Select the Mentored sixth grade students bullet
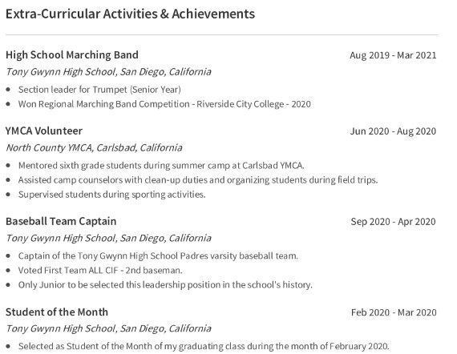 161,166
